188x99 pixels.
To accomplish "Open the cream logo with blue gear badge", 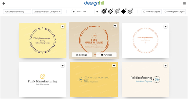I will pyautogui.click(x=146, y=80).
